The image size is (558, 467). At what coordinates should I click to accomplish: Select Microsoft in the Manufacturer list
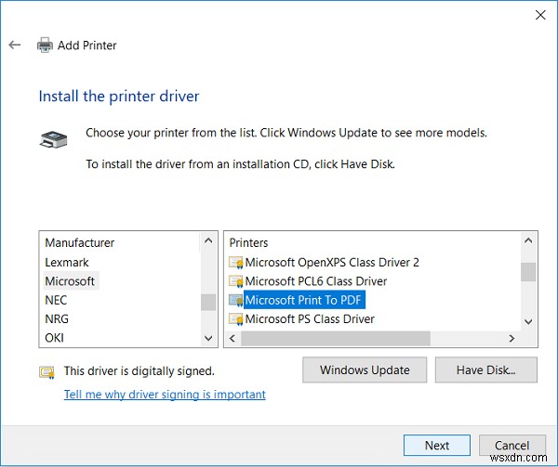(70, 281)
